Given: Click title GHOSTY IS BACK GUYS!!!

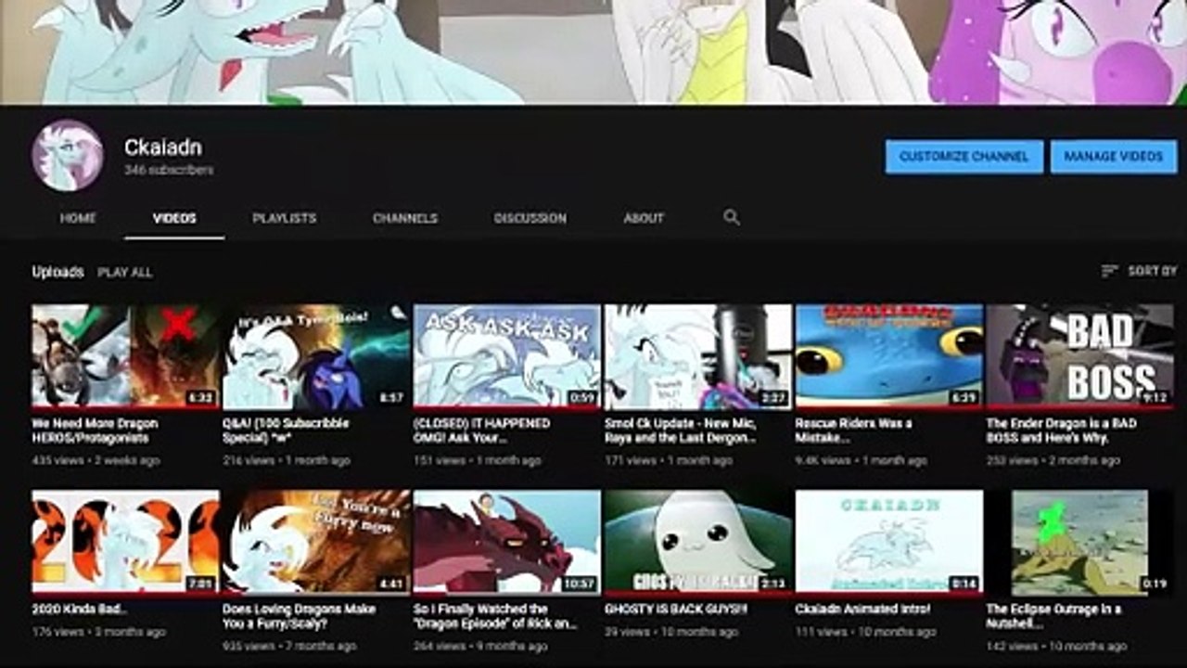Looking at the screenshot, I should click(675, 610).
